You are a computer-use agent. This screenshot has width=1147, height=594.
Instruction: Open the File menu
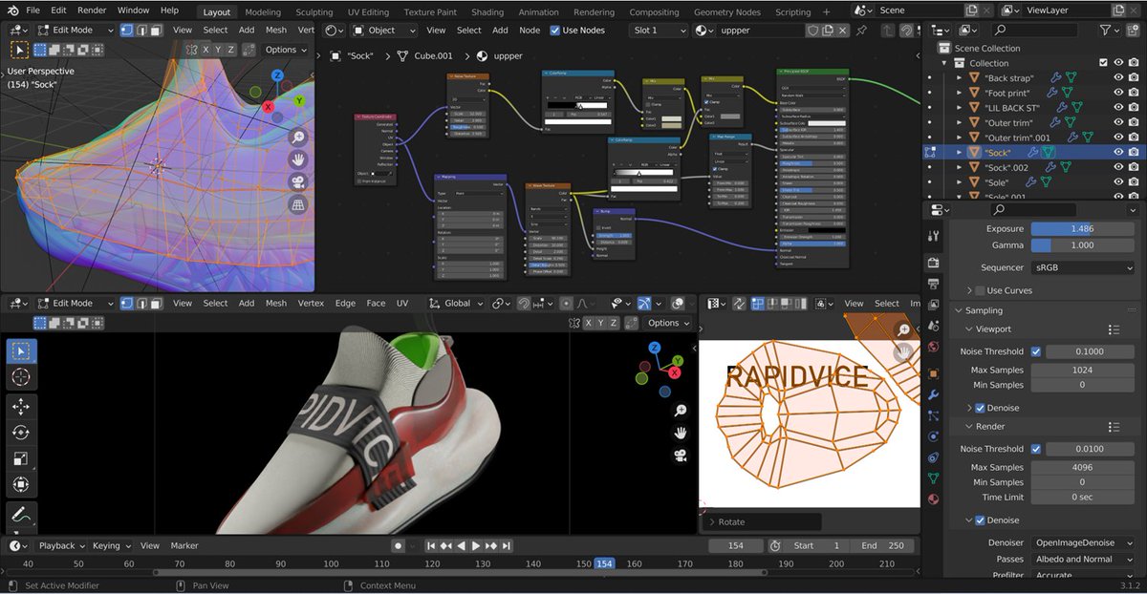[32, 10]
